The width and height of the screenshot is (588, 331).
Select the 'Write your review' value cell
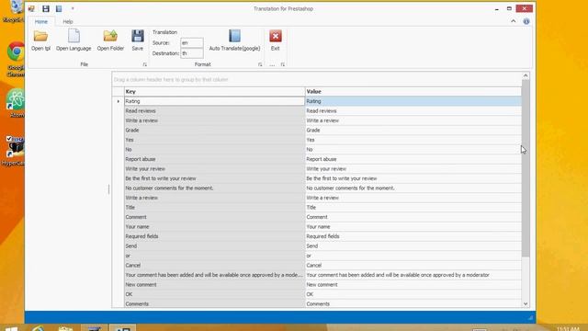[413, 169]
